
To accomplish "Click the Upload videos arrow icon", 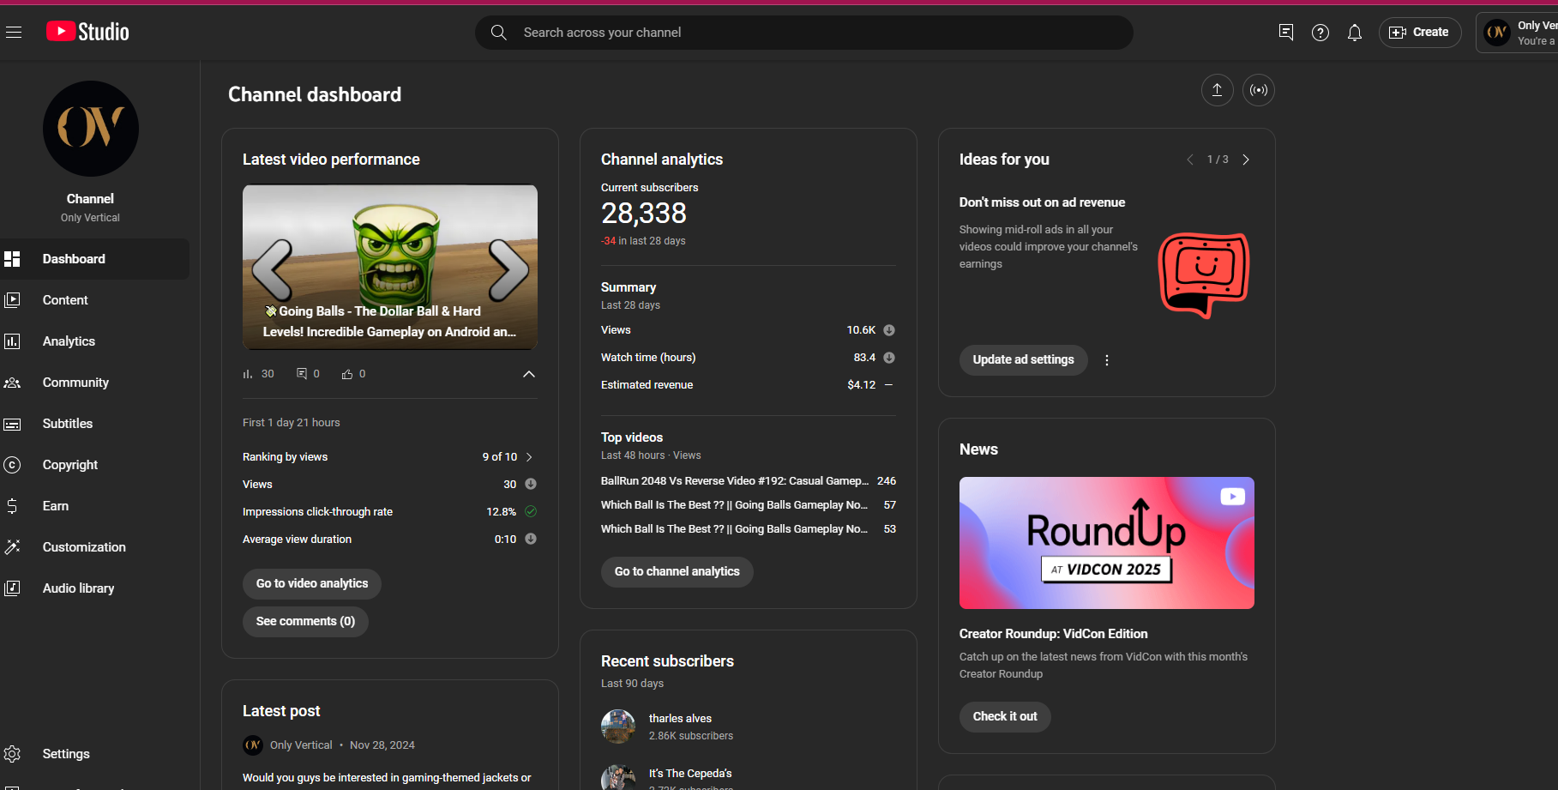I will (1217, 90).
